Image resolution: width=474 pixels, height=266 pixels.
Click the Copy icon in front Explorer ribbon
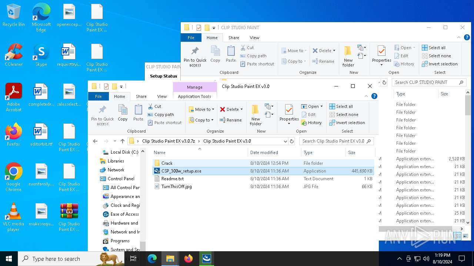(123, 113)
